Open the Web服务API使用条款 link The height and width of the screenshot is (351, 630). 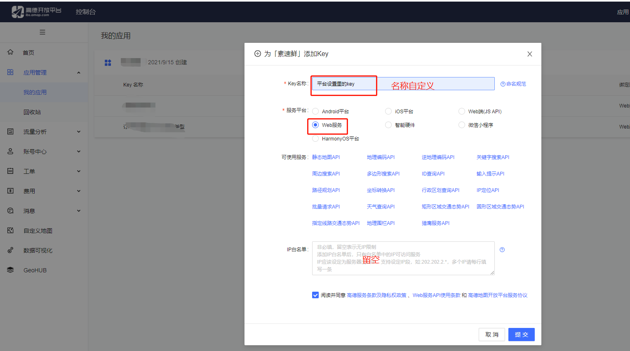tap(436, 295)
